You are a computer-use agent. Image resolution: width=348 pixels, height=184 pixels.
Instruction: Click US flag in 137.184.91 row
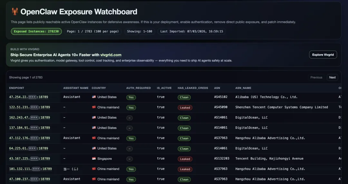[94, 128]
